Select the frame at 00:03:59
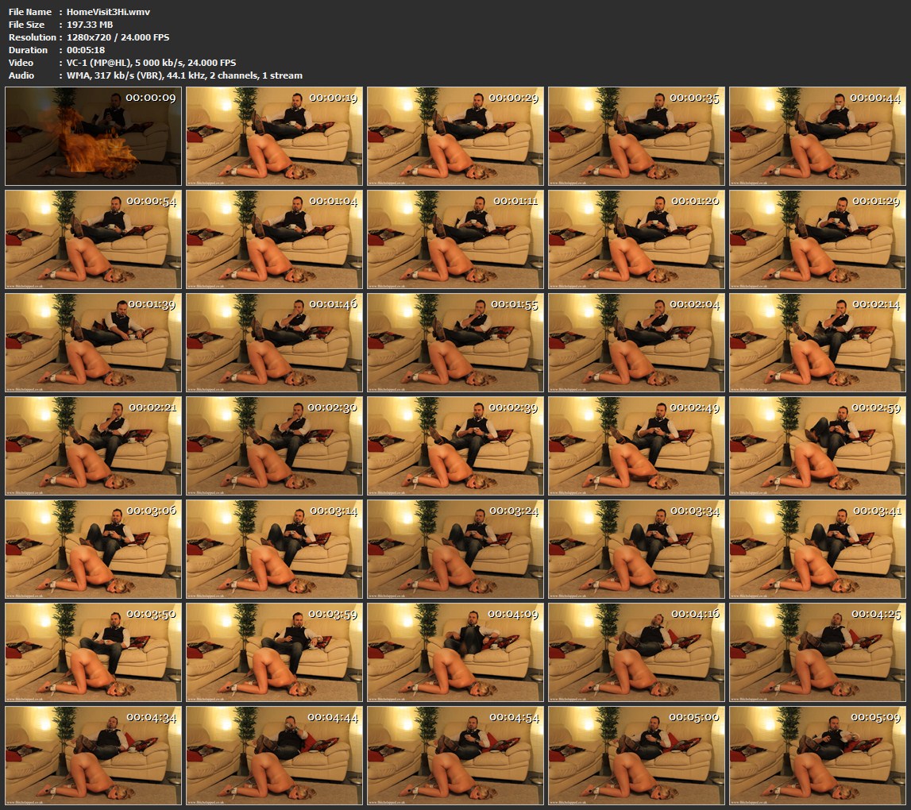 274,653
